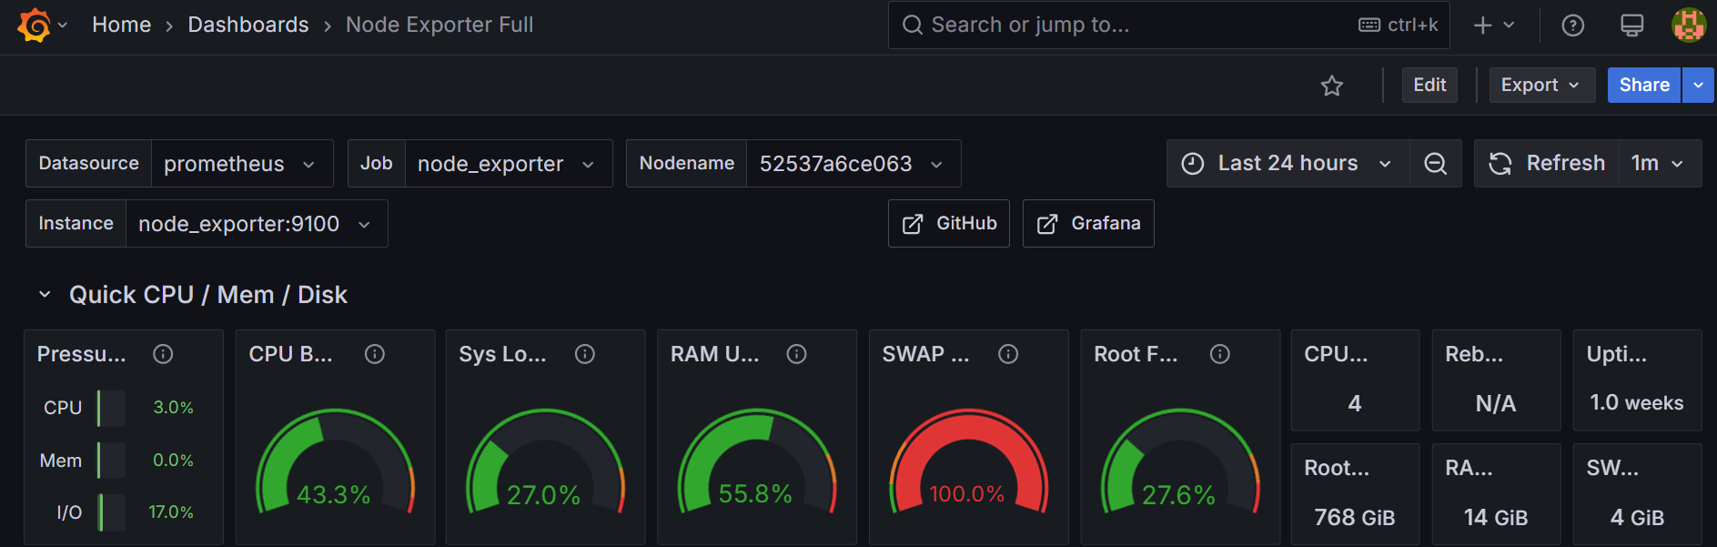Open the plus New menu
1717x547 pixels.
[x=1493, y=25]
